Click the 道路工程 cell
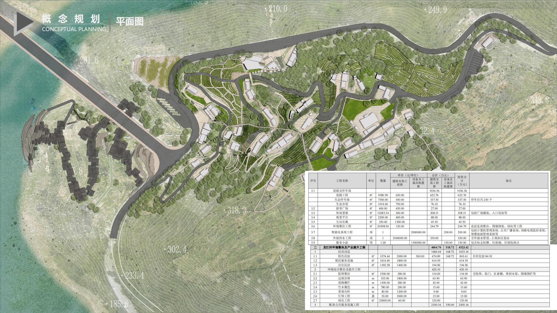The height and width of the screenshot is (313, 557). click(342, 195)
